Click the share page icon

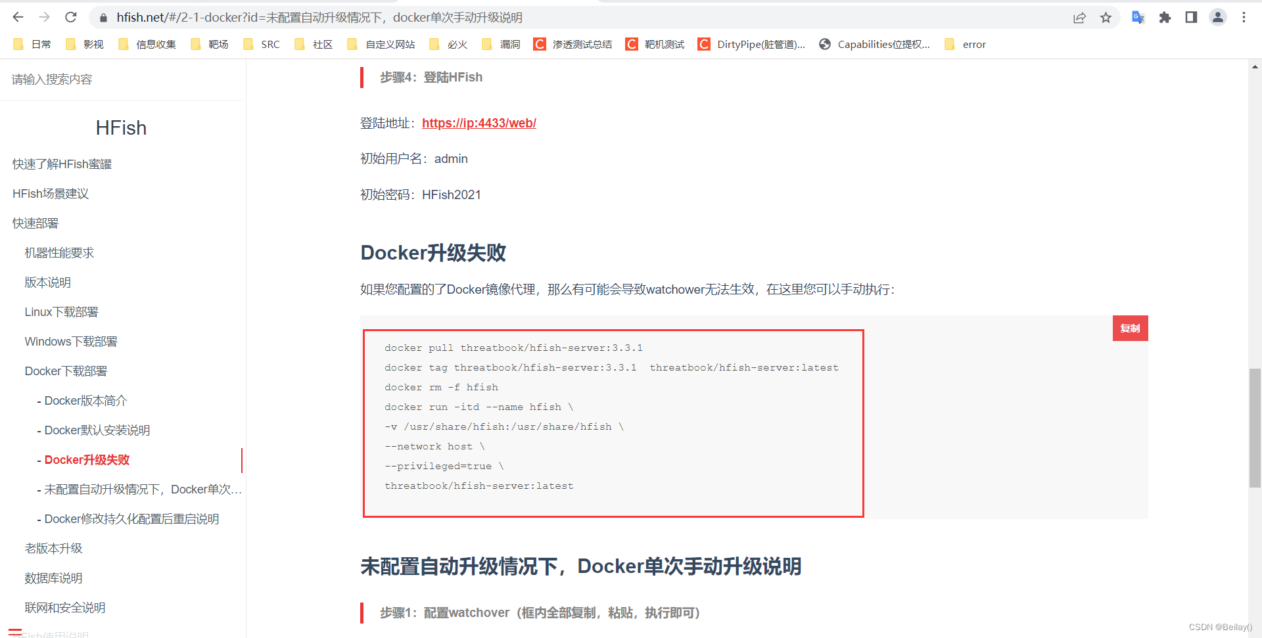[1079, 18]
